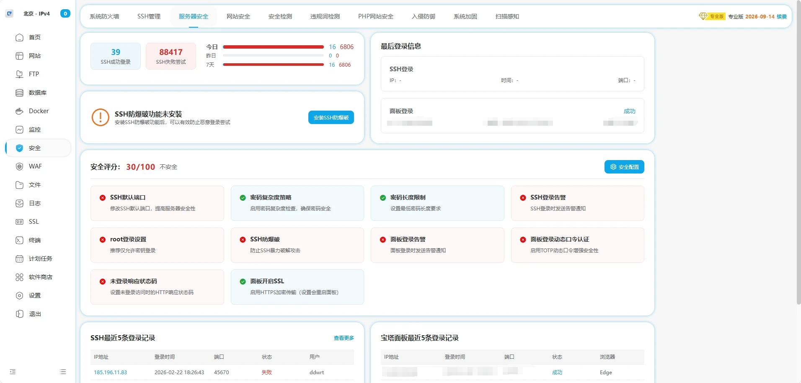Open the panel SSL enabled card
The height and width of the screenshot is (383, 801).
tap(297, 287)
